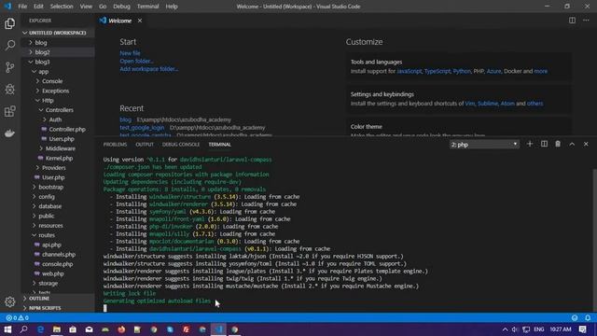Open Kernel.php in the explorer
This screenshot has width=597, height=336.
(59, 158)
